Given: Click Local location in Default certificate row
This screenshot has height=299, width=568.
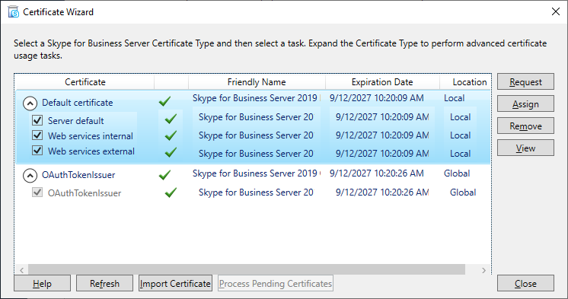Looking at the screenshot, I should (455, 98).
